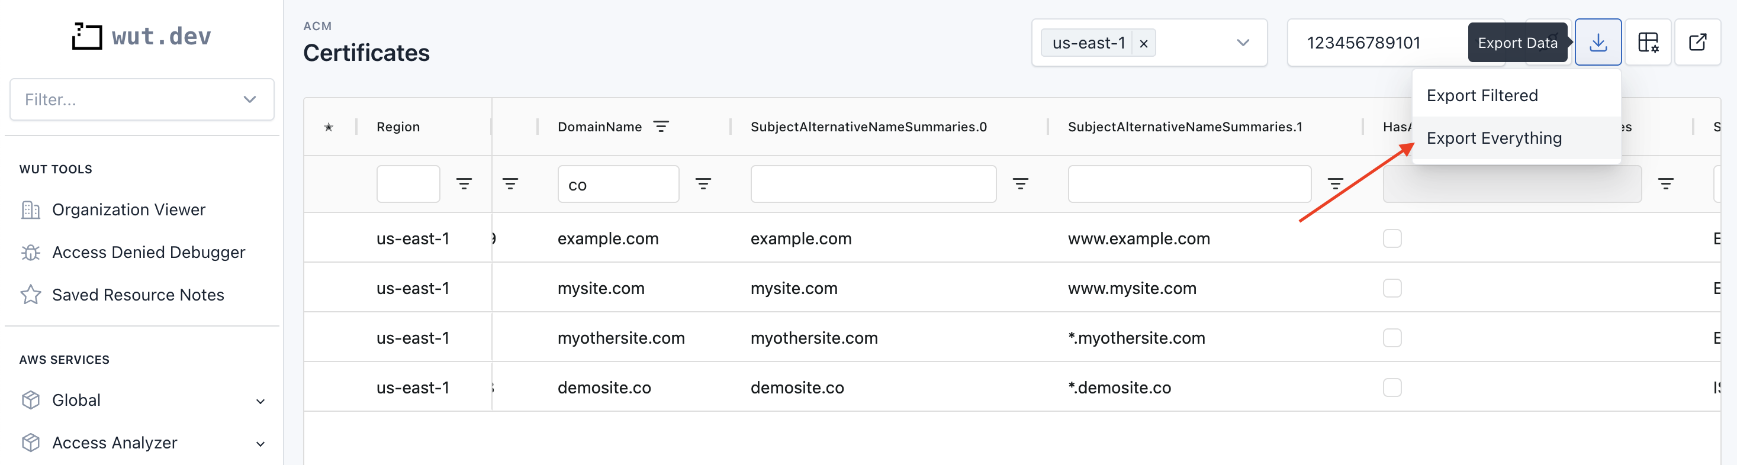1737x465 pixels.
Task: Open DomainName filter options icon beside co
Action: (703, 184)
